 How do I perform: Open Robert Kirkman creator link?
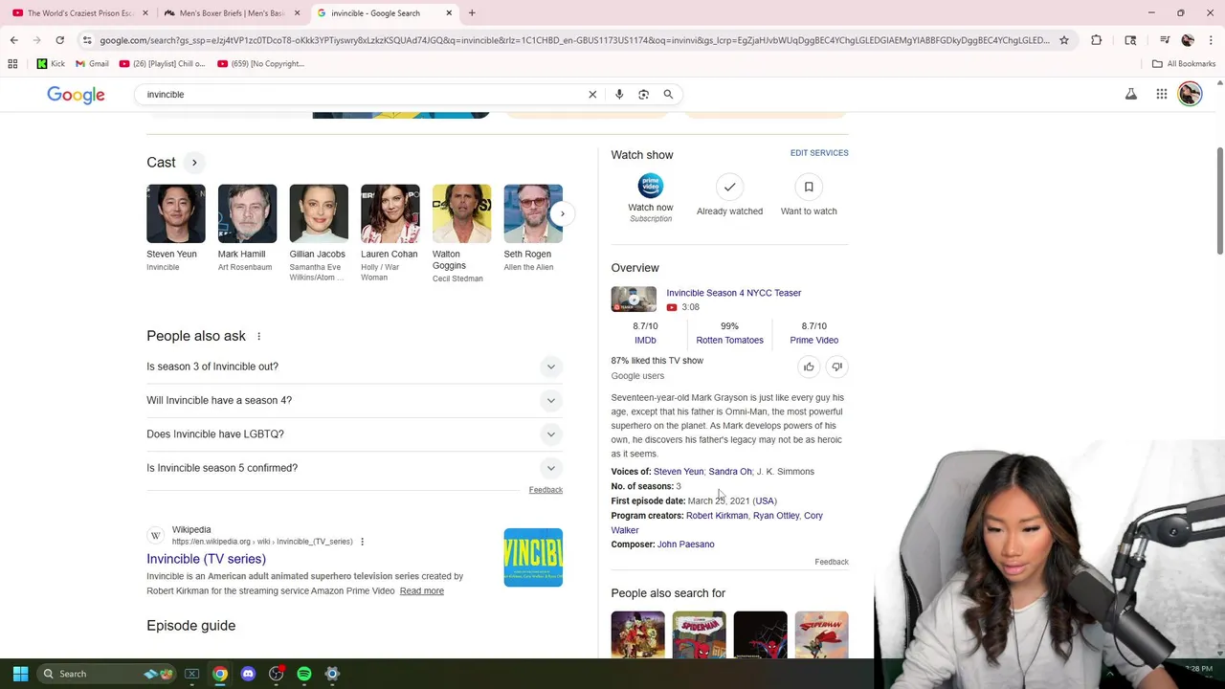click(x=717, y=516)
